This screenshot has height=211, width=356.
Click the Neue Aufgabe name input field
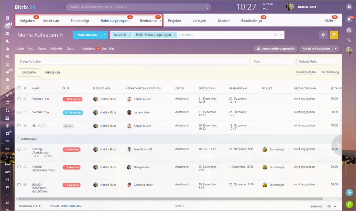click(134, 61)
